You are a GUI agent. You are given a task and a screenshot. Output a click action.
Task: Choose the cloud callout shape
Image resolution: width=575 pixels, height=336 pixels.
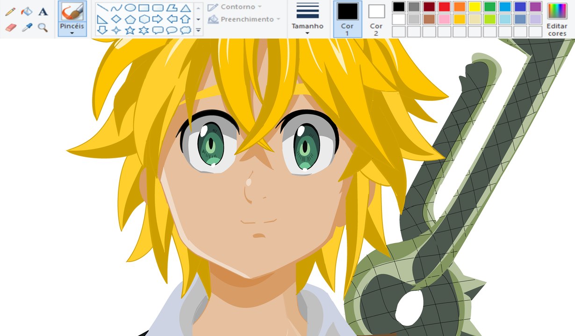(x=186, y=30)
